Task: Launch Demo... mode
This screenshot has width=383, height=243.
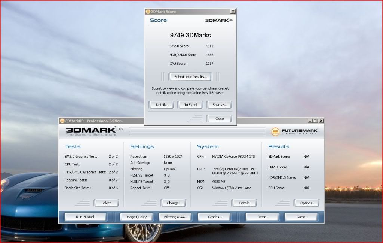Action: (263, 217)
